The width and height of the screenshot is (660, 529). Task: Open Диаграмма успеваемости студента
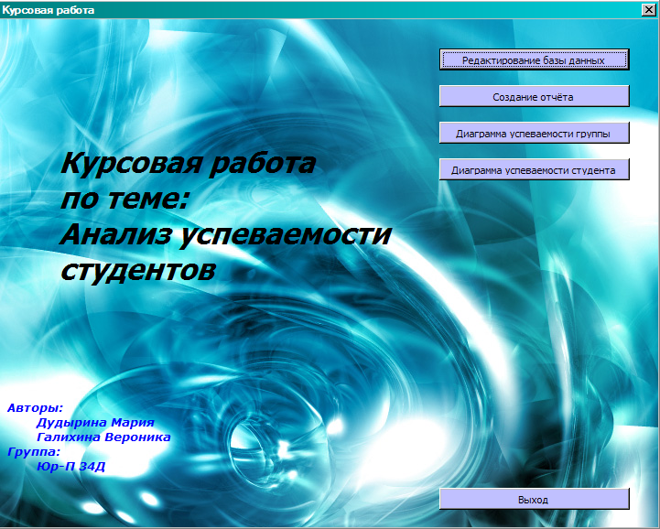[535, 169]
